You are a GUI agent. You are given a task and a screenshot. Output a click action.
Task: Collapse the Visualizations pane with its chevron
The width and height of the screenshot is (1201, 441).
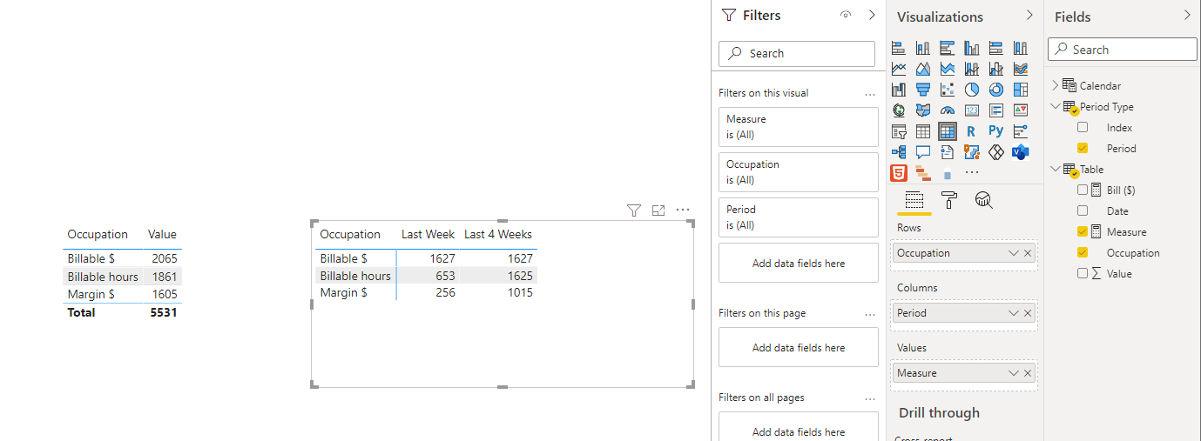coord(1029,16)
